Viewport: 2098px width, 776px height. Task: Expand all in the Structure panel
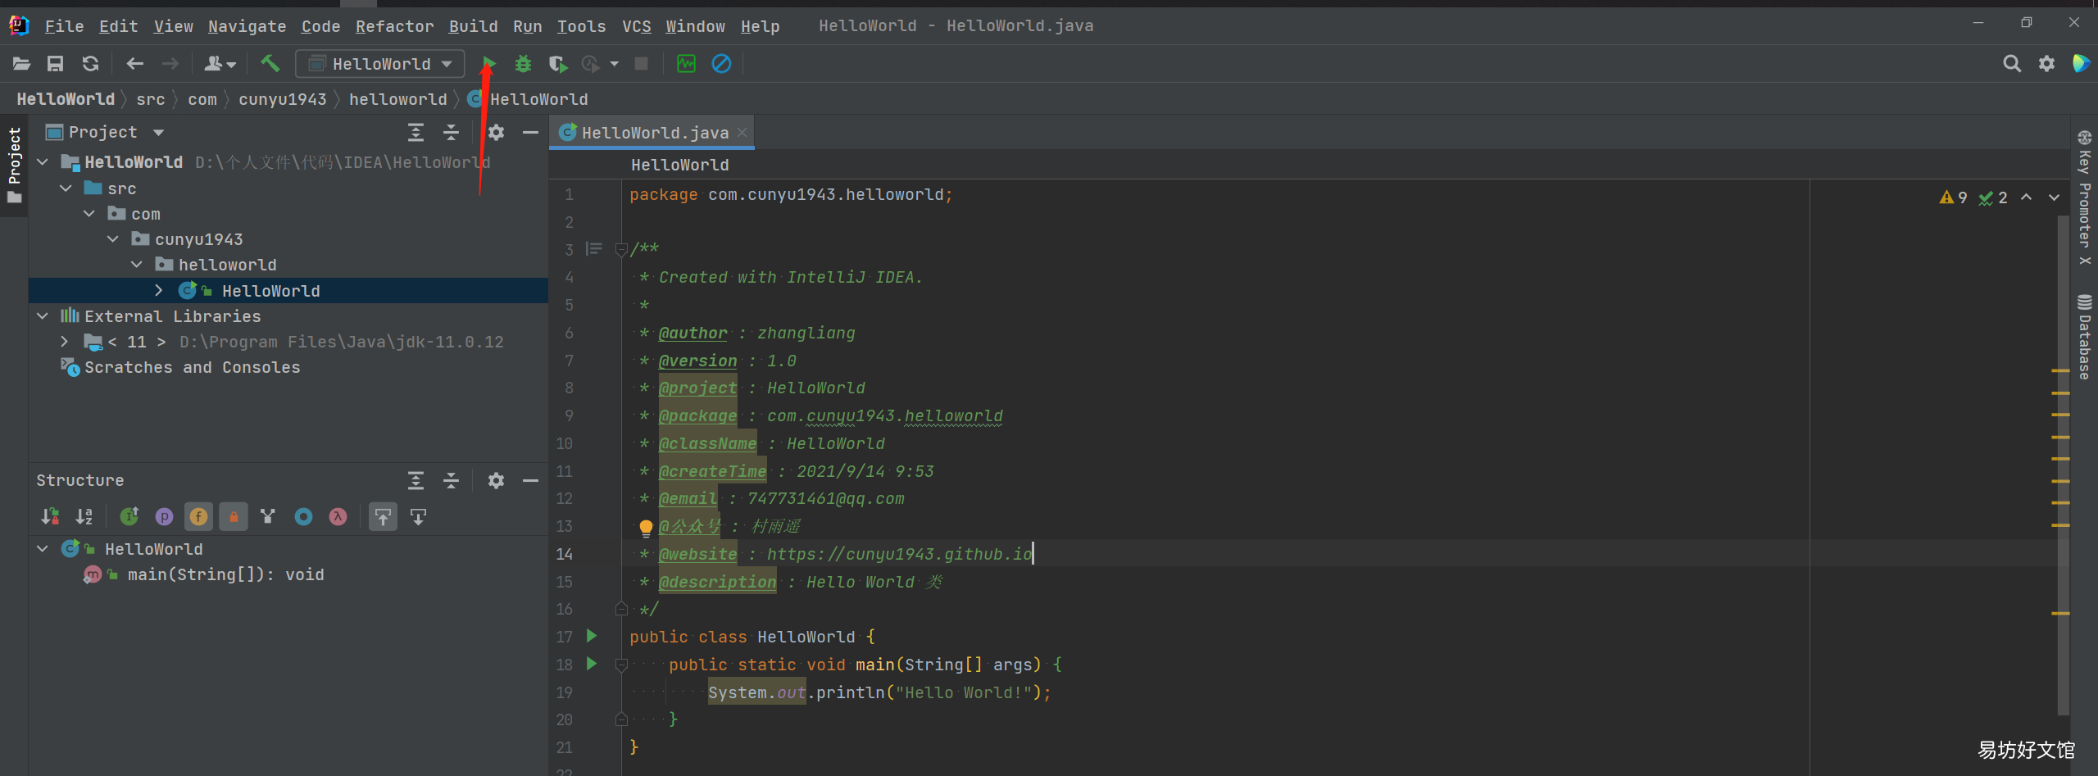[x=416, y=480]
